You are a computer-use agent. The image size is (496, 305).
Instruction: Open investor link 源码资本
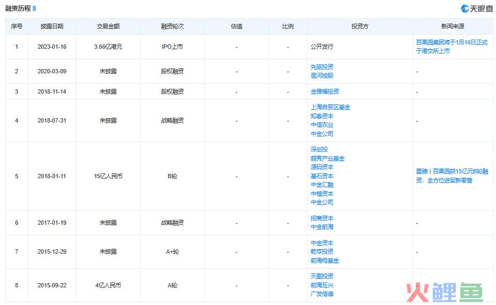click(x=322, y=167)
